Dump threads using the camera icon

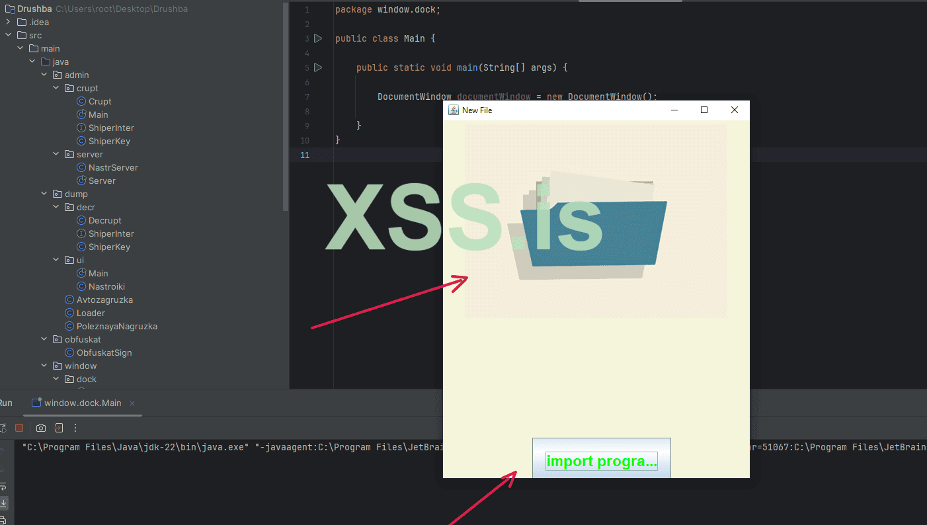tap(41, 428)
